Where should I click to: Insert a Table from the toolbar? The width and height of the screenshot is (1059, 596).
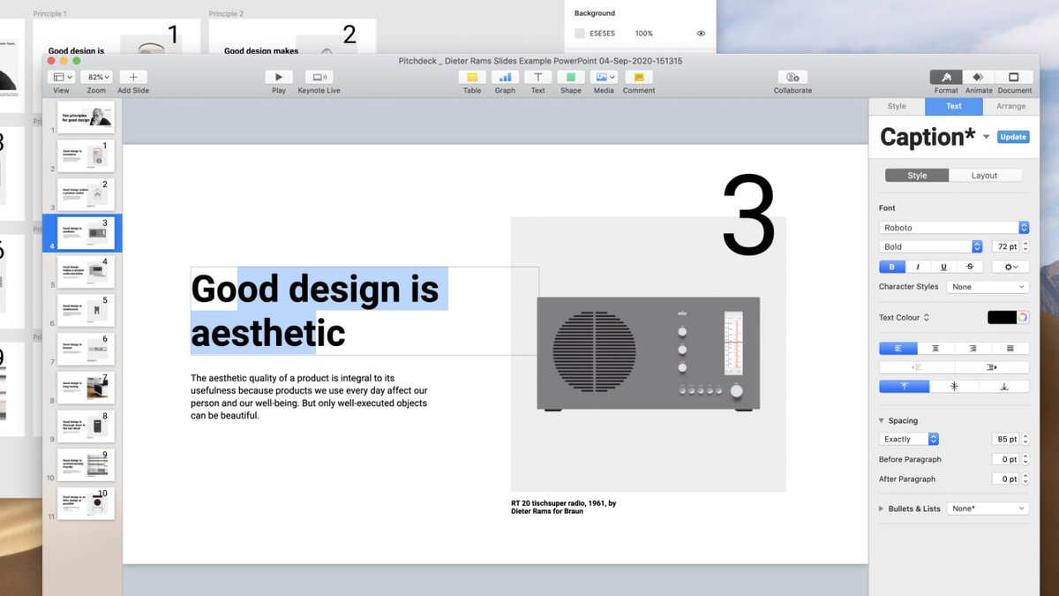(472, 77)
